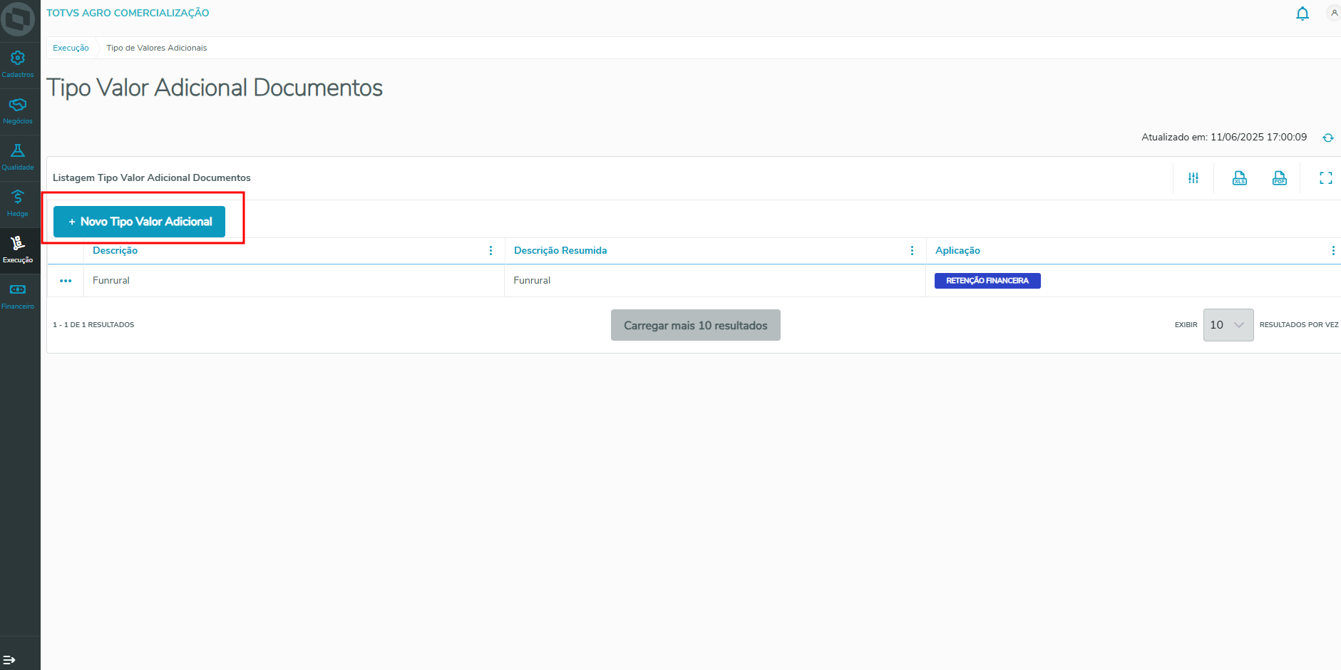Open results-per-page dropdown showing 10
Viewport: 1341px width, 670px height.
pos(1228,325)
